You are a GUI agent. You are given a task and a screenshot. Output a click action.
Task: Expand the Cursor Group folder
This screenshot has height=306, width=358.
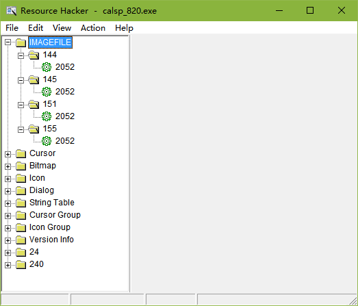[8, 216]
